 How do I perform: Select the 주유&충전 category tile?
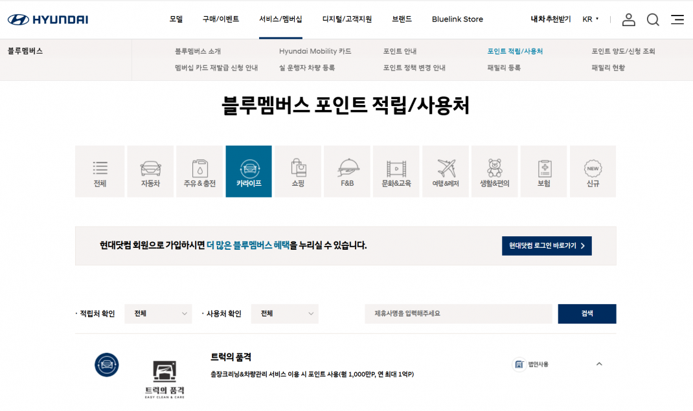pyautogui.click(x=199, y=172)
